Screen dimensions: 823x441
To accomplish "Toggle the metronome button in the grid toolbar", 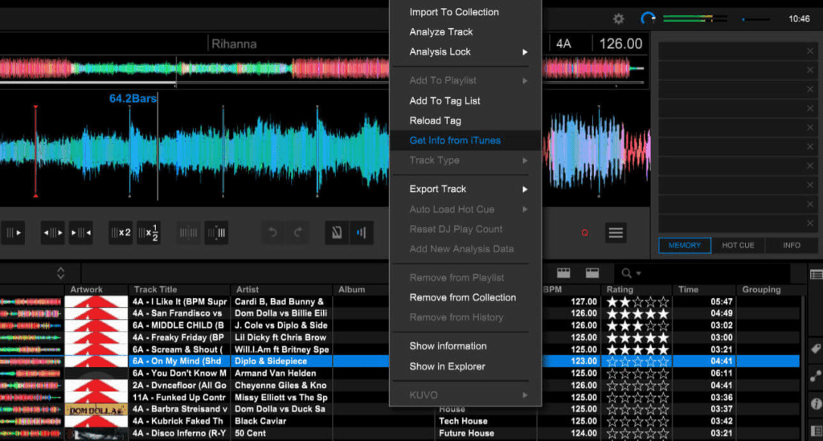I will (x=336, y=233).
